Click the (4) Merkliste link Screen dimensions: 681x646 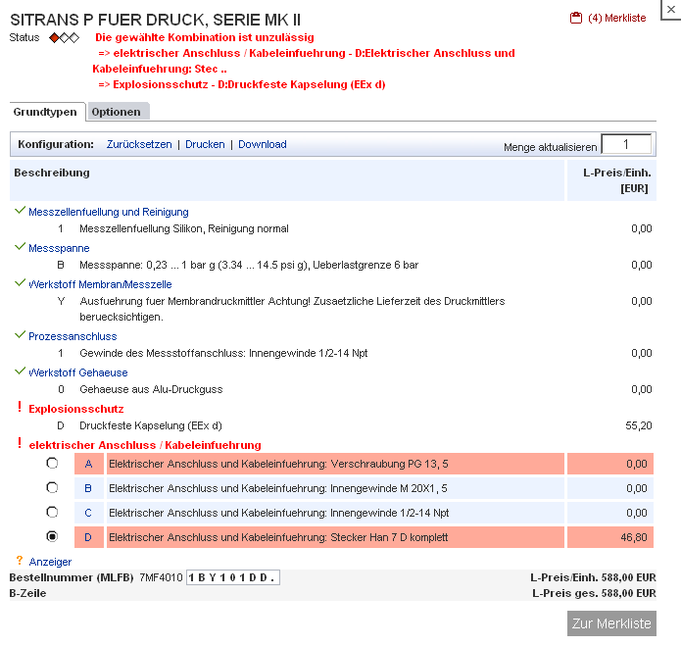616,18
